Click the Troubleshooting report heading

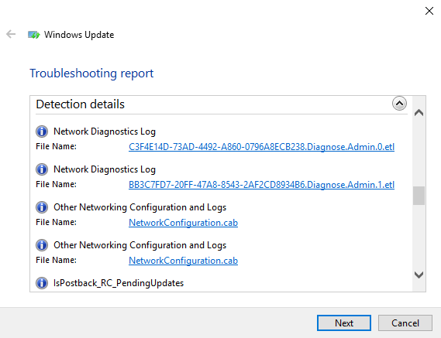[91, 73]
